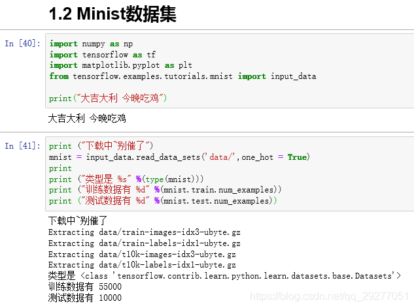Screen dimensions: 414x308
Task: Click the output line "下载中~别催了"
Action: [x=78, y=221]
